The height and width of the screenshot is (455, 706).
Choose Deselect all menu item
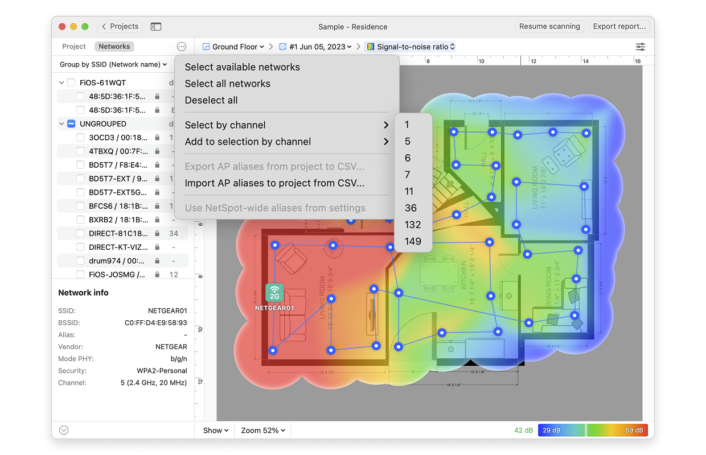click(286, 100)
